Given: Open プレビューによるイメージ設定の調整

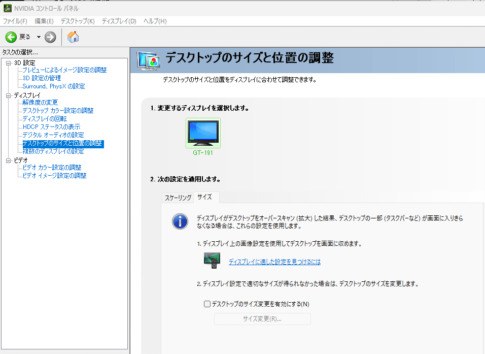Looking at the screenshot, I should pos(64,70).
